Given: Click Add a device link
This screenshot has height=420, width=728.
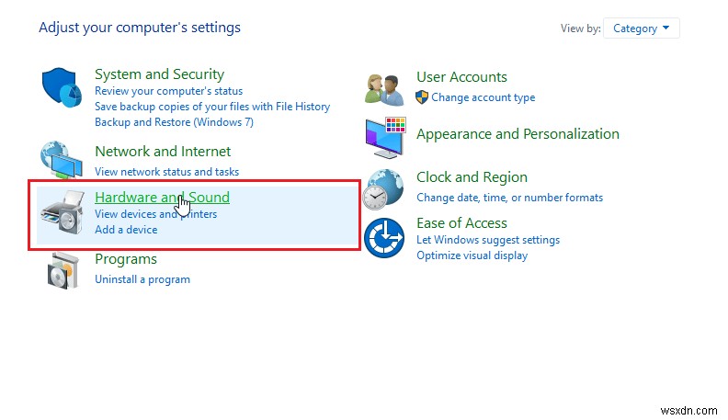Looking at the screenshot, I should point(126,230).
